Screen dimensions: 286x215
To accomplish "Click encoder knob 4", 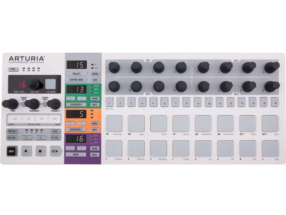I will [181, 67].
